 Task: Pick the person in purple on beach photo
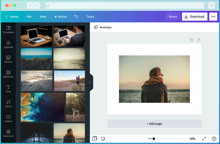(69, 81)
